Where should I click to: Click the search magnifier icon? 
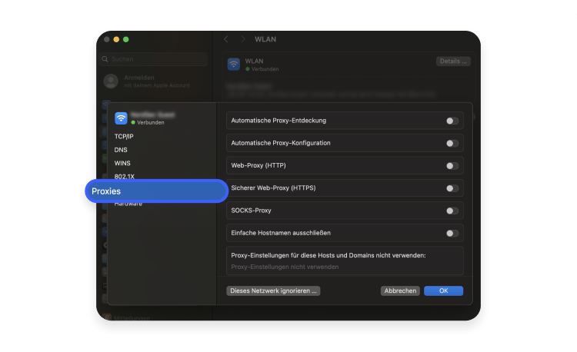(x=105, y=59)
